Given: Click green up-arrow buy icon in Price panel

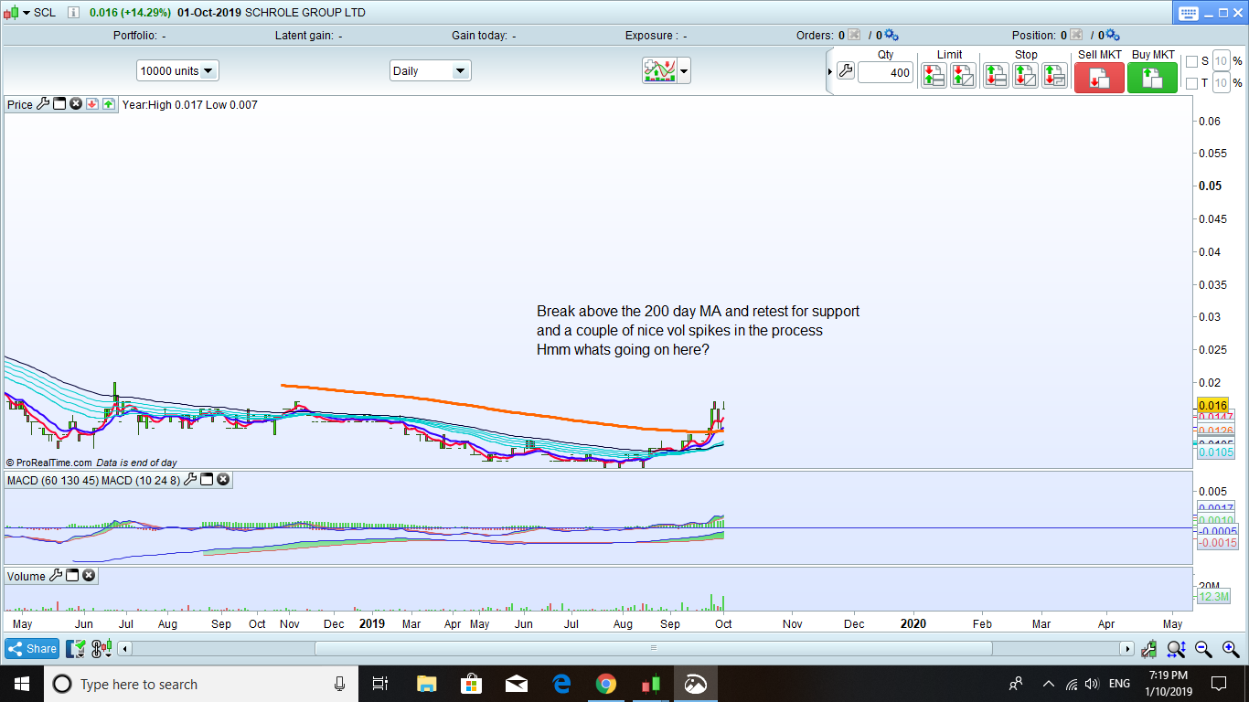Looking at the screenshot, I should [109, 104].
